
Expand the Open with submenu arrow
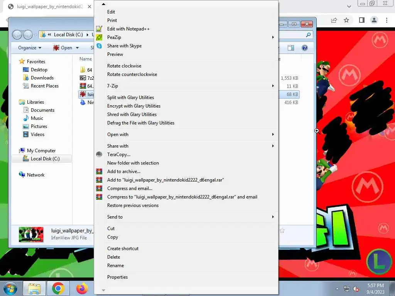pyautogui.click(x=273, y=135)
